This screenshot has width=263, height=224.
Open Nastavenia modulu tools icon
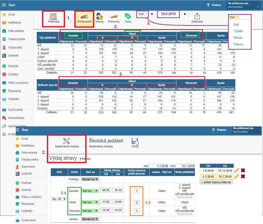click(x=67, y=141)
